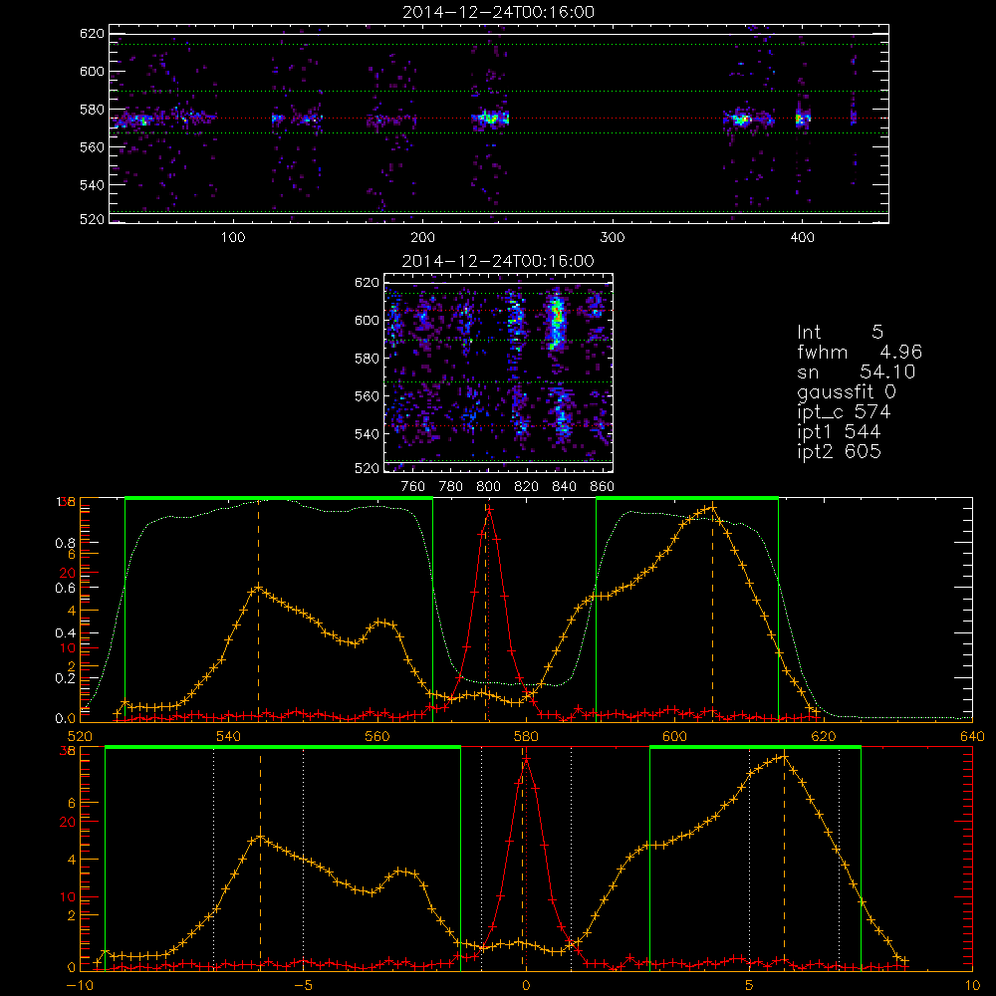Click the white 0.8 y-axis label on the profile plot
This screenshot has height=996, width=996.
pyautogui.click(x=66, y=543)
